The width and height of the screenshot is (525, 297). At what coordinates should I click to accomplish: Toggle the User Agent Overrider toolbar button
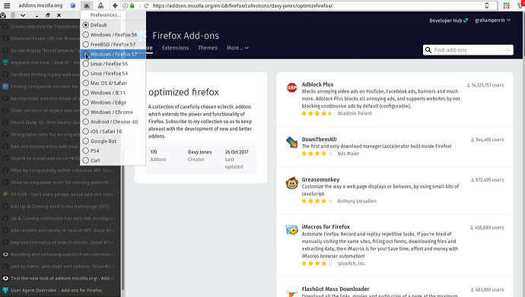point(87,5)
